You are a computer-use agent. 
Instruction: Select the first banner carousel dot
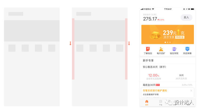tap(165, 42)
